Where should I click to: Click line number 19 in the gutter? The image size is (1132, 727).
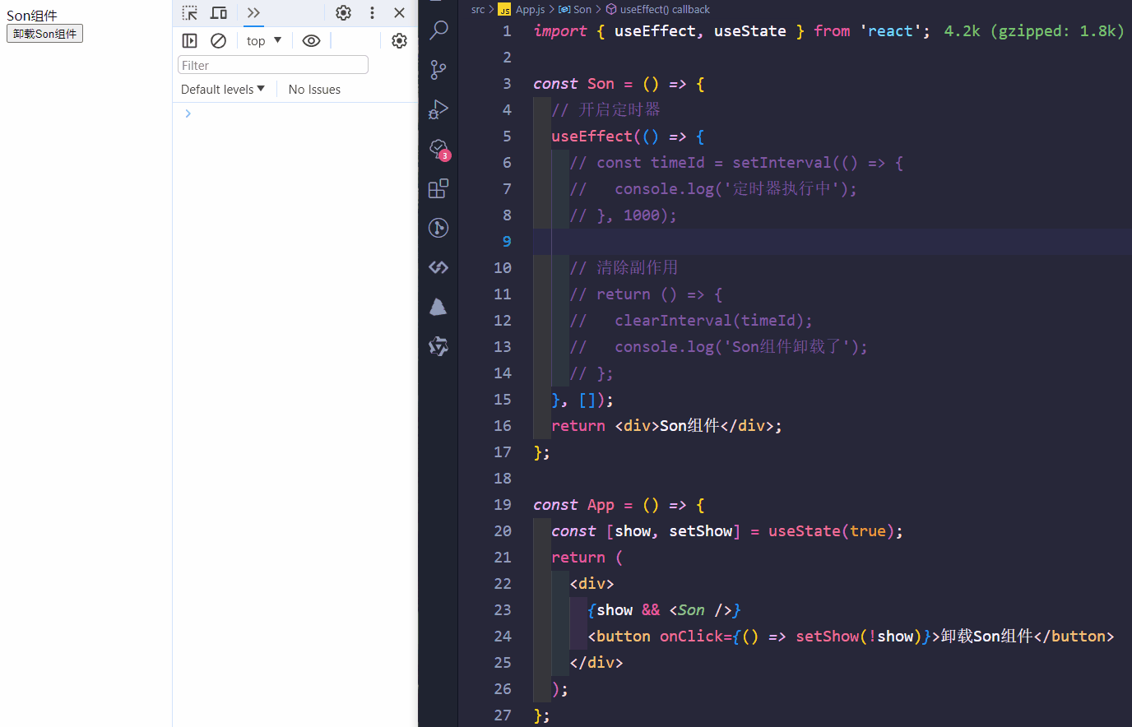(503, 505)
